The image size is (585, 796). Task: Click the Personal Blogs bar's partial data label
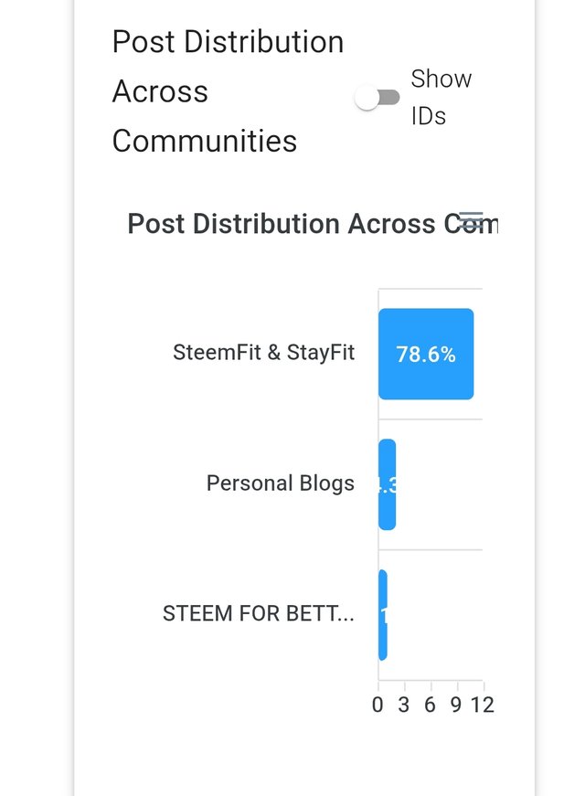pos(387,484)
